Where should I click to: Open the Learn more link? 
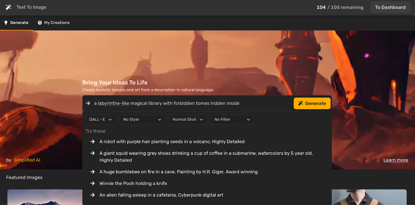[396, 160]
